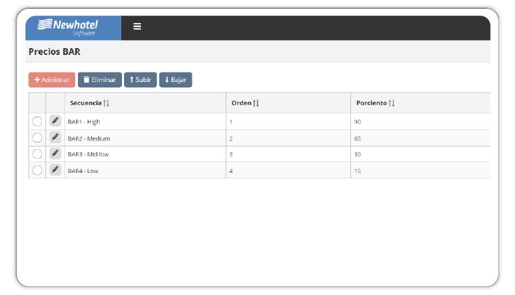Viewport: 515px width, 295px height.
Task: Click the 'BAR3 - Mid low' cell
Action: [145, 154]
